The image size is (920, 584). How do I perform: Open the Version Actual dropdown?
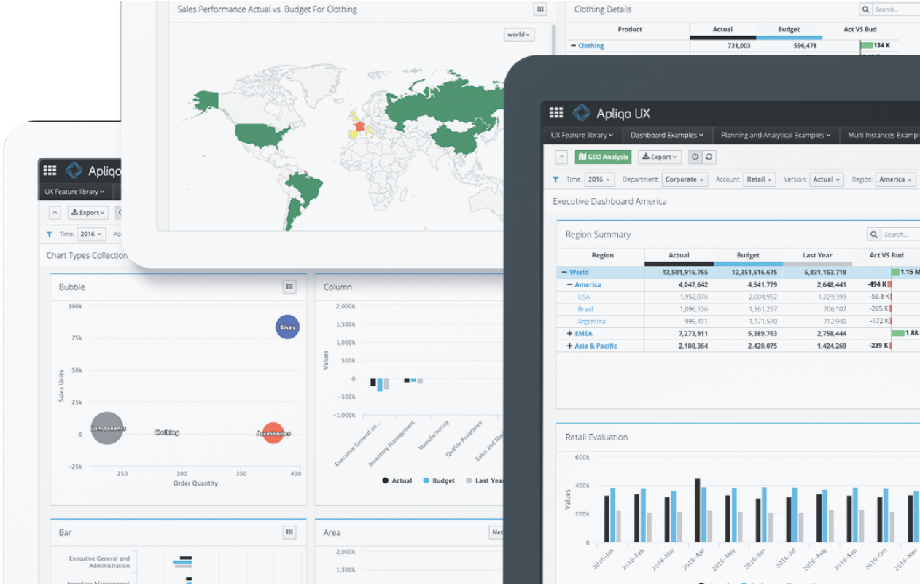pyautogui.click(x=827, y=179)
